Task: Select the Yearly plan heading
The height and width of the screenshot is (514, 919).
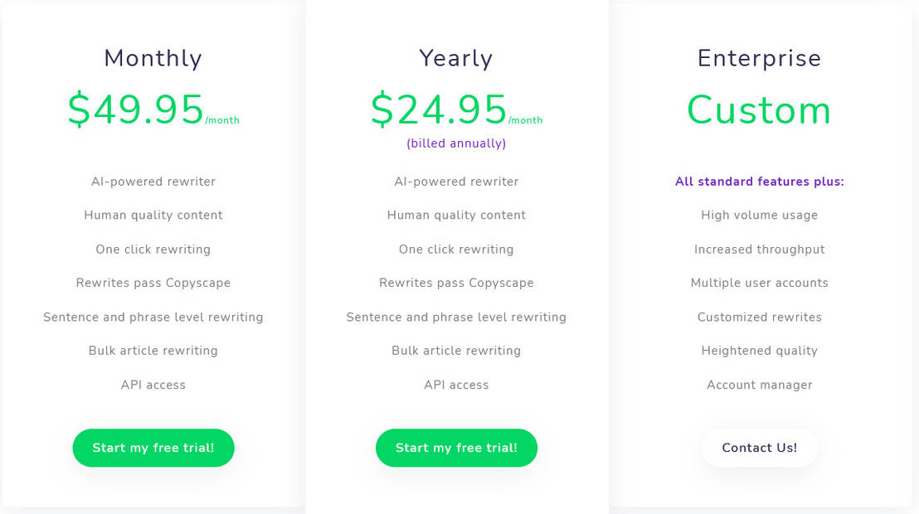Action: pyautogui.click(x=456, y=58)
